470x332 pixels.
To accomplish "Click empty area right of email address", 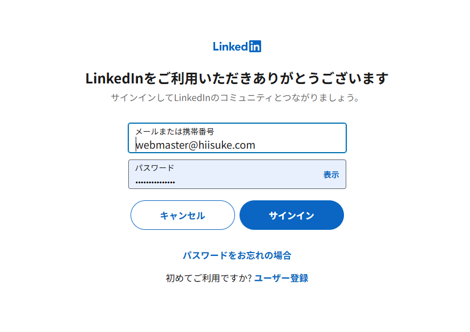I will tap(300, 145).
